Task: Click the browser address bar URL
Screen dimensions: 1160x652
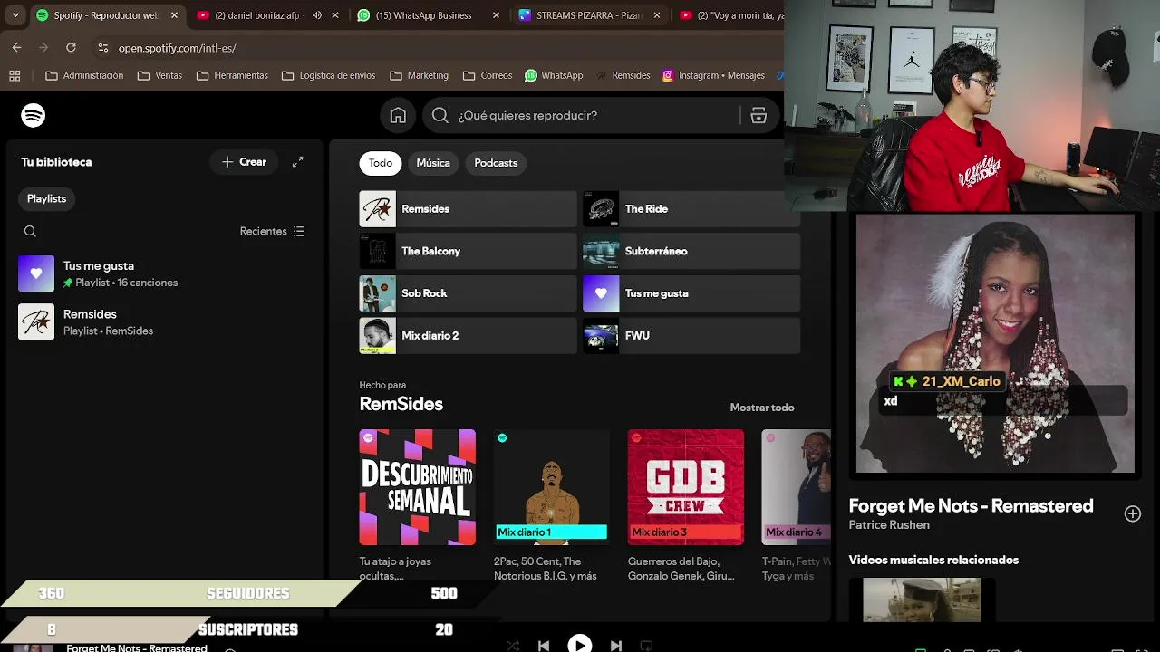Action: [x=178, y=47]
